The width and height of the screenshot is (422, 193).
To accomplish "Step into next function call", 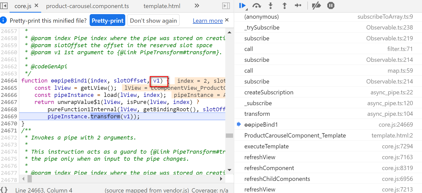I will [x=271, y=6].
